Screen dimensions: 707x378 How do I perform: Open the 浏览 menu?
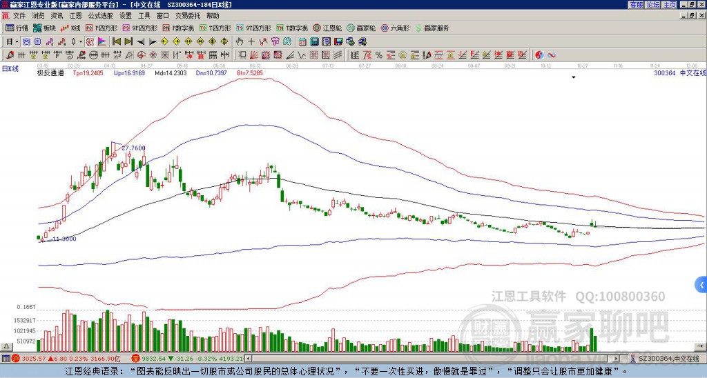tap(39, 16)
